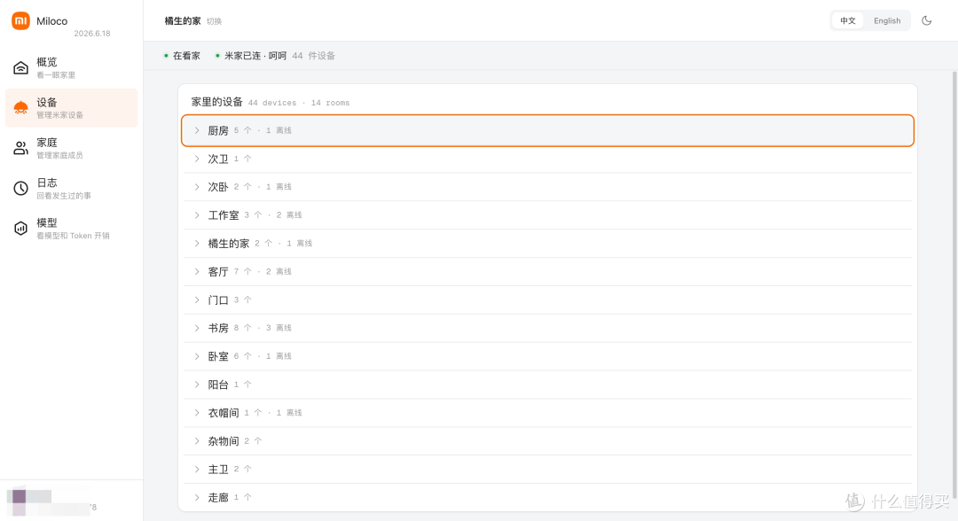
Task: Click the 在看家 status indicator
Action: tap(182, 56)
